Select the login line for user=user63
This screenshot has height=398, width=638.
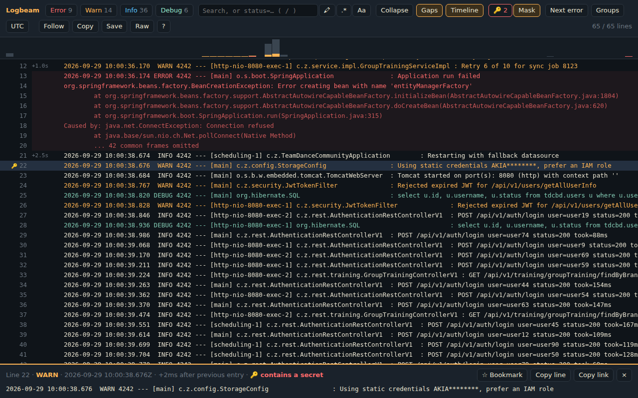[x=319, y=305]
